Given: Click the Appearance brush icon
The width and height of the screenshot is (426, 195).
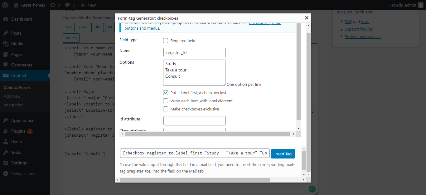Looking at the screenshot, I should coord(6,120).
